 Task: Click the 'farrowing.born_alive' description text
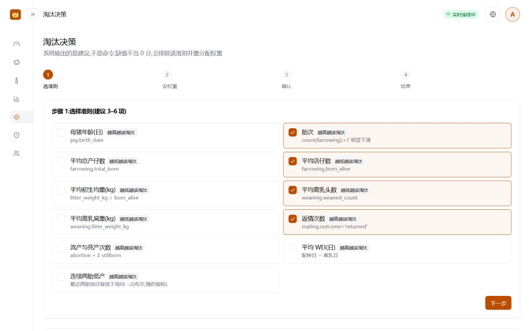[326, 169]
